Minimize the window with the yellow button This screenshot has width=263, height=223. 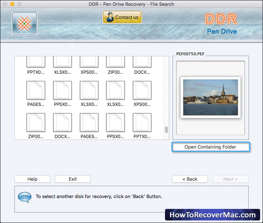(12, 4)
